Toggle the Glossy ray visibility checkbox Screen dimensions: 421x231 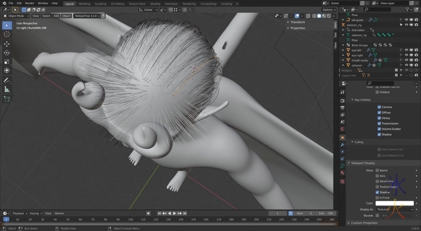click(379, 118)
